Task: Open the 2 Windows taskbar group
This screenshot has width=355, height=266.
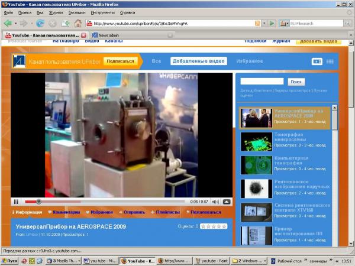Action: coord(249,261)
